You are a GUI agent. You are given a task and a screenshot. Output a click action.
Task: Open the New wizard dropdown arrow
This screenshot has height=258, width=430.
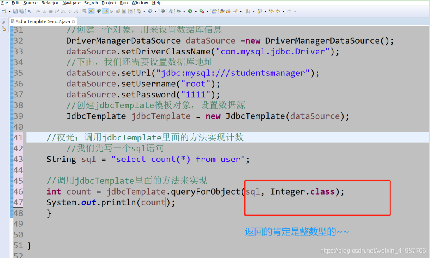(x=9, y=11)
